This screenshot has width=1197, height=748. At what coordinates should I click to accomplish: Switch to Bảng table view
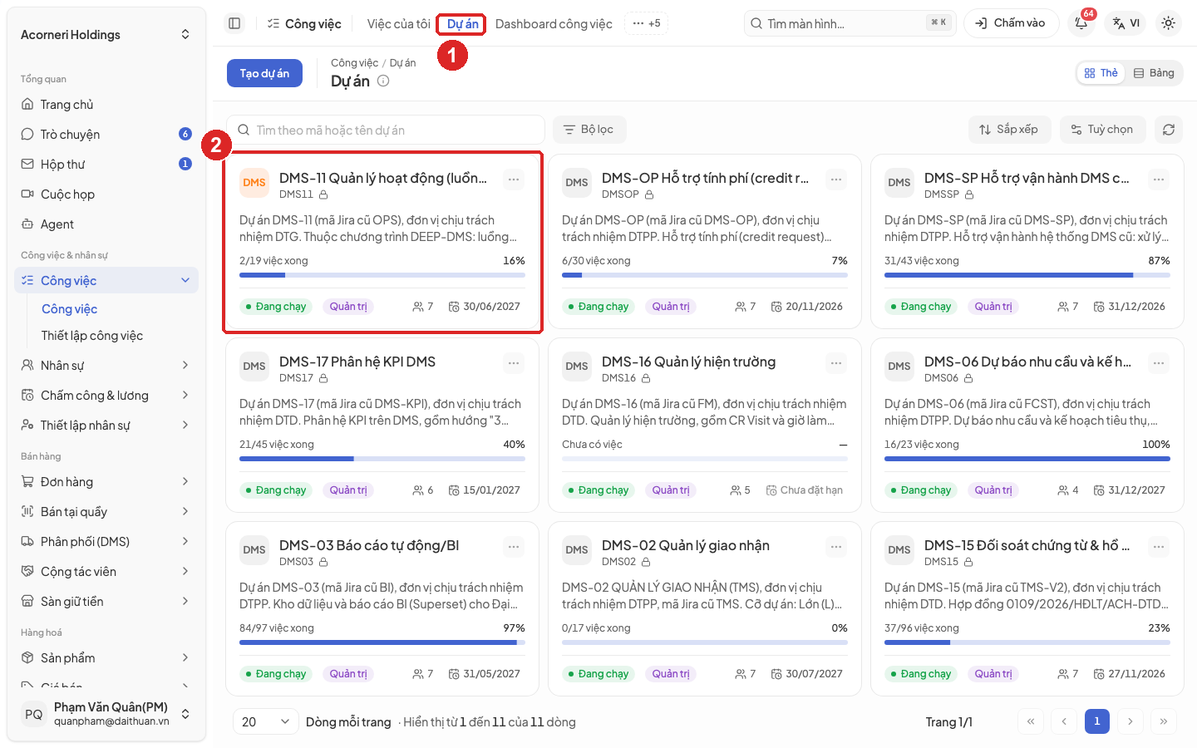click(x=1154, y=73)
